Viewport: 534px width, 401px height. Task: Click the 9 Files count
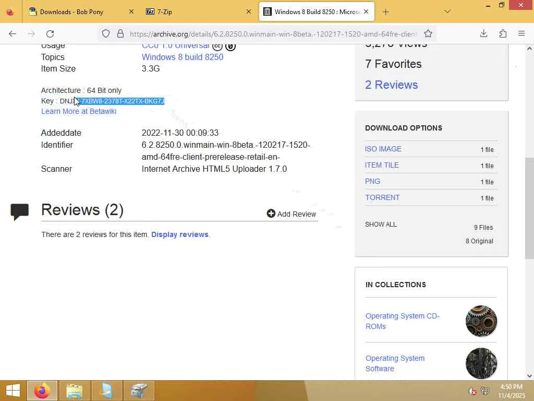(483, 228)
